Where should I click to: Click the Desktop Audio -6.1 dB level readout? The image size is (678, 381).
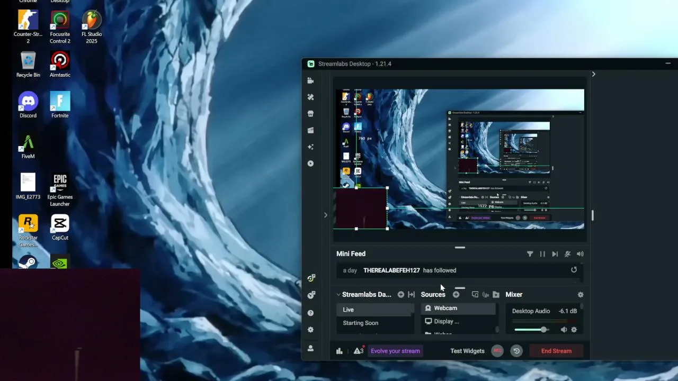(x=568, y=311)
